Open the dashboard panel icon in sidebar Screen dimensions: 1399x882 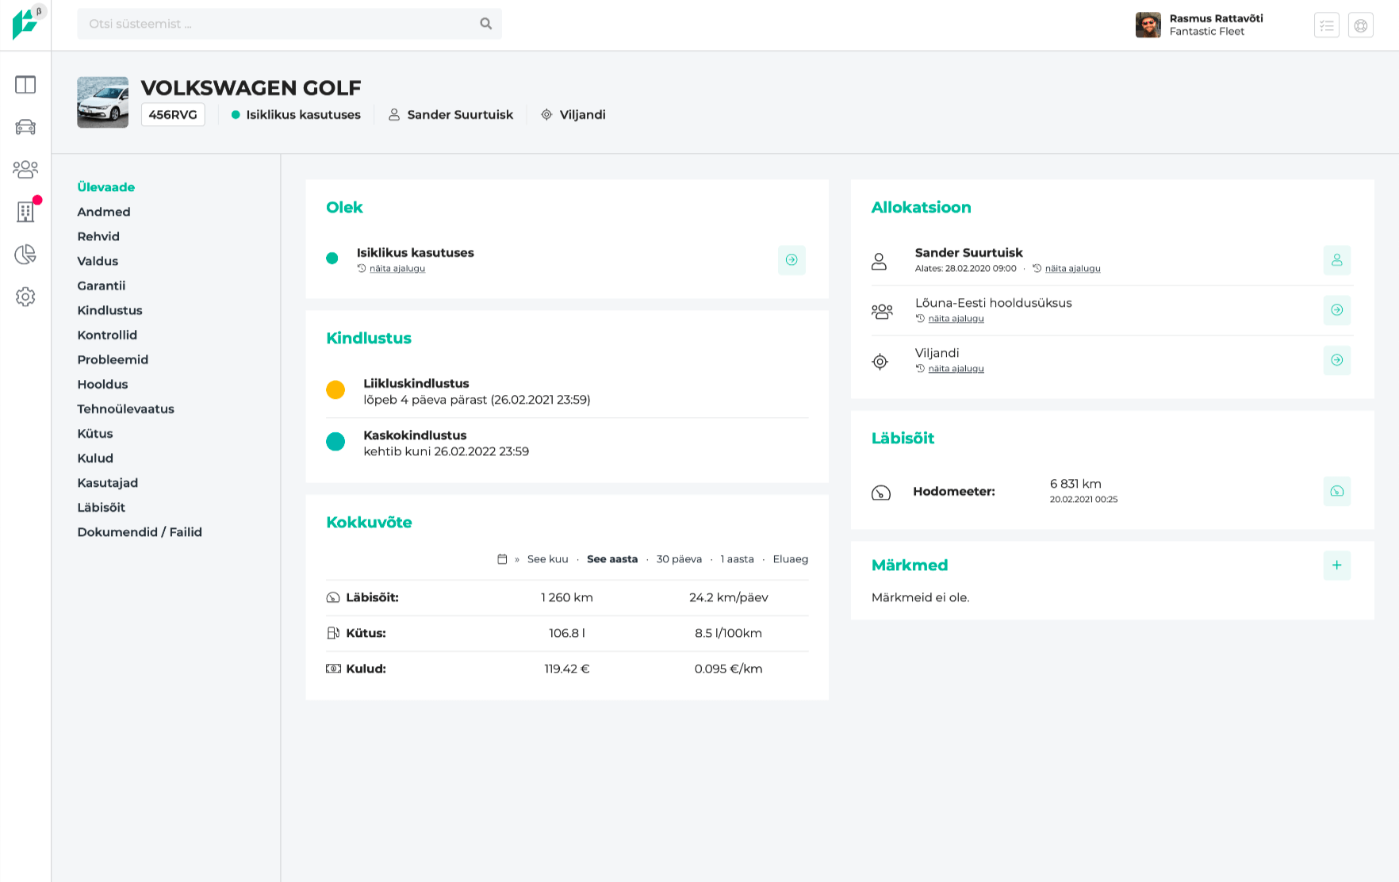coord(25,84)
